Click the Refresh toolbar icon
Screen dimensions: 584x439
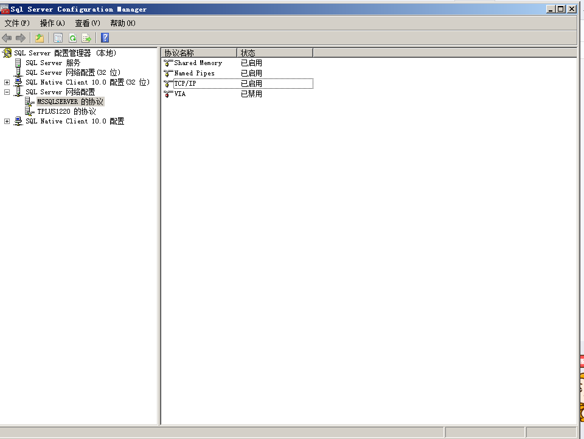pos(72,38)
